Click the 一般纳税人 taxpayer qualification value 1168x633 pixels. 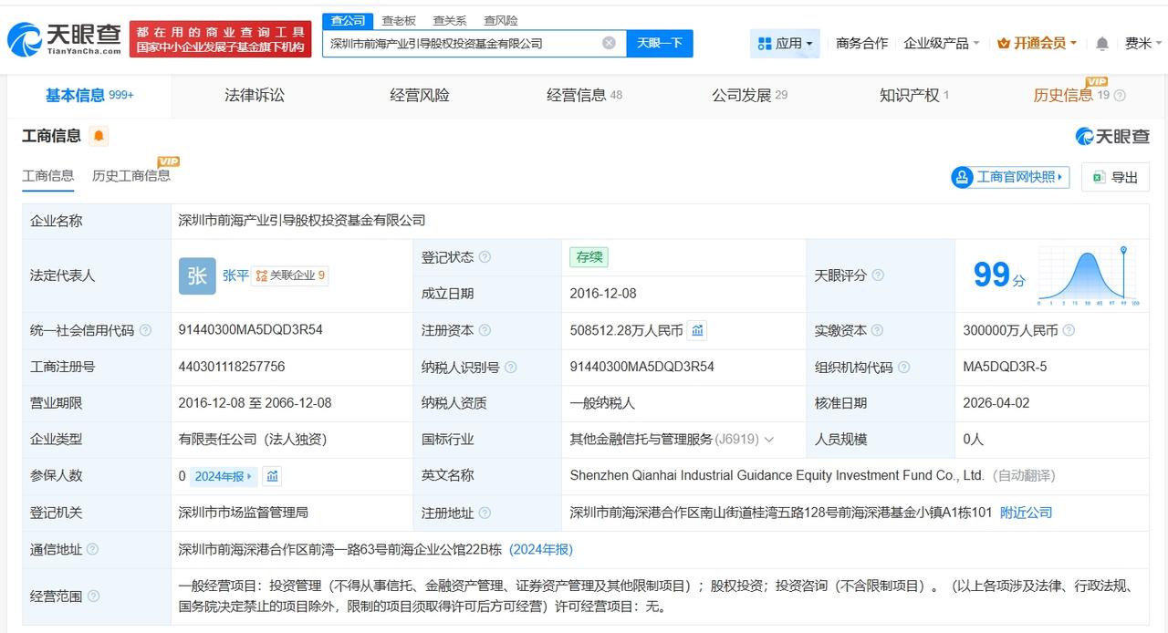pyautogui.click(x=602, y=403)
